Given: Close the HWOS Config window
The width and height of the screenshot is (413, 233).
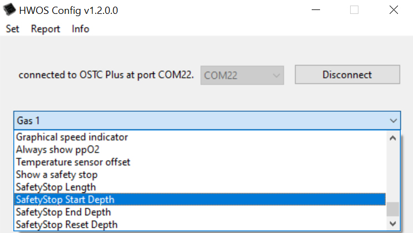Looking at the screenshot, I should click(394, 11).
